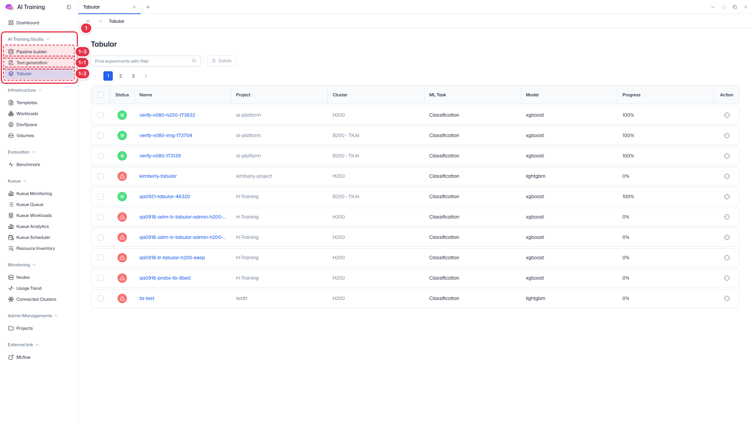Go to next page arrow
Screen dimensions: 752x423
tap(146, 76)
